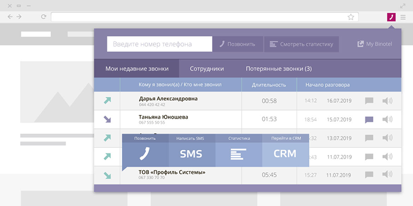Switch to Сотрудники tab
The image size is (413, 206).
(206, 69)
